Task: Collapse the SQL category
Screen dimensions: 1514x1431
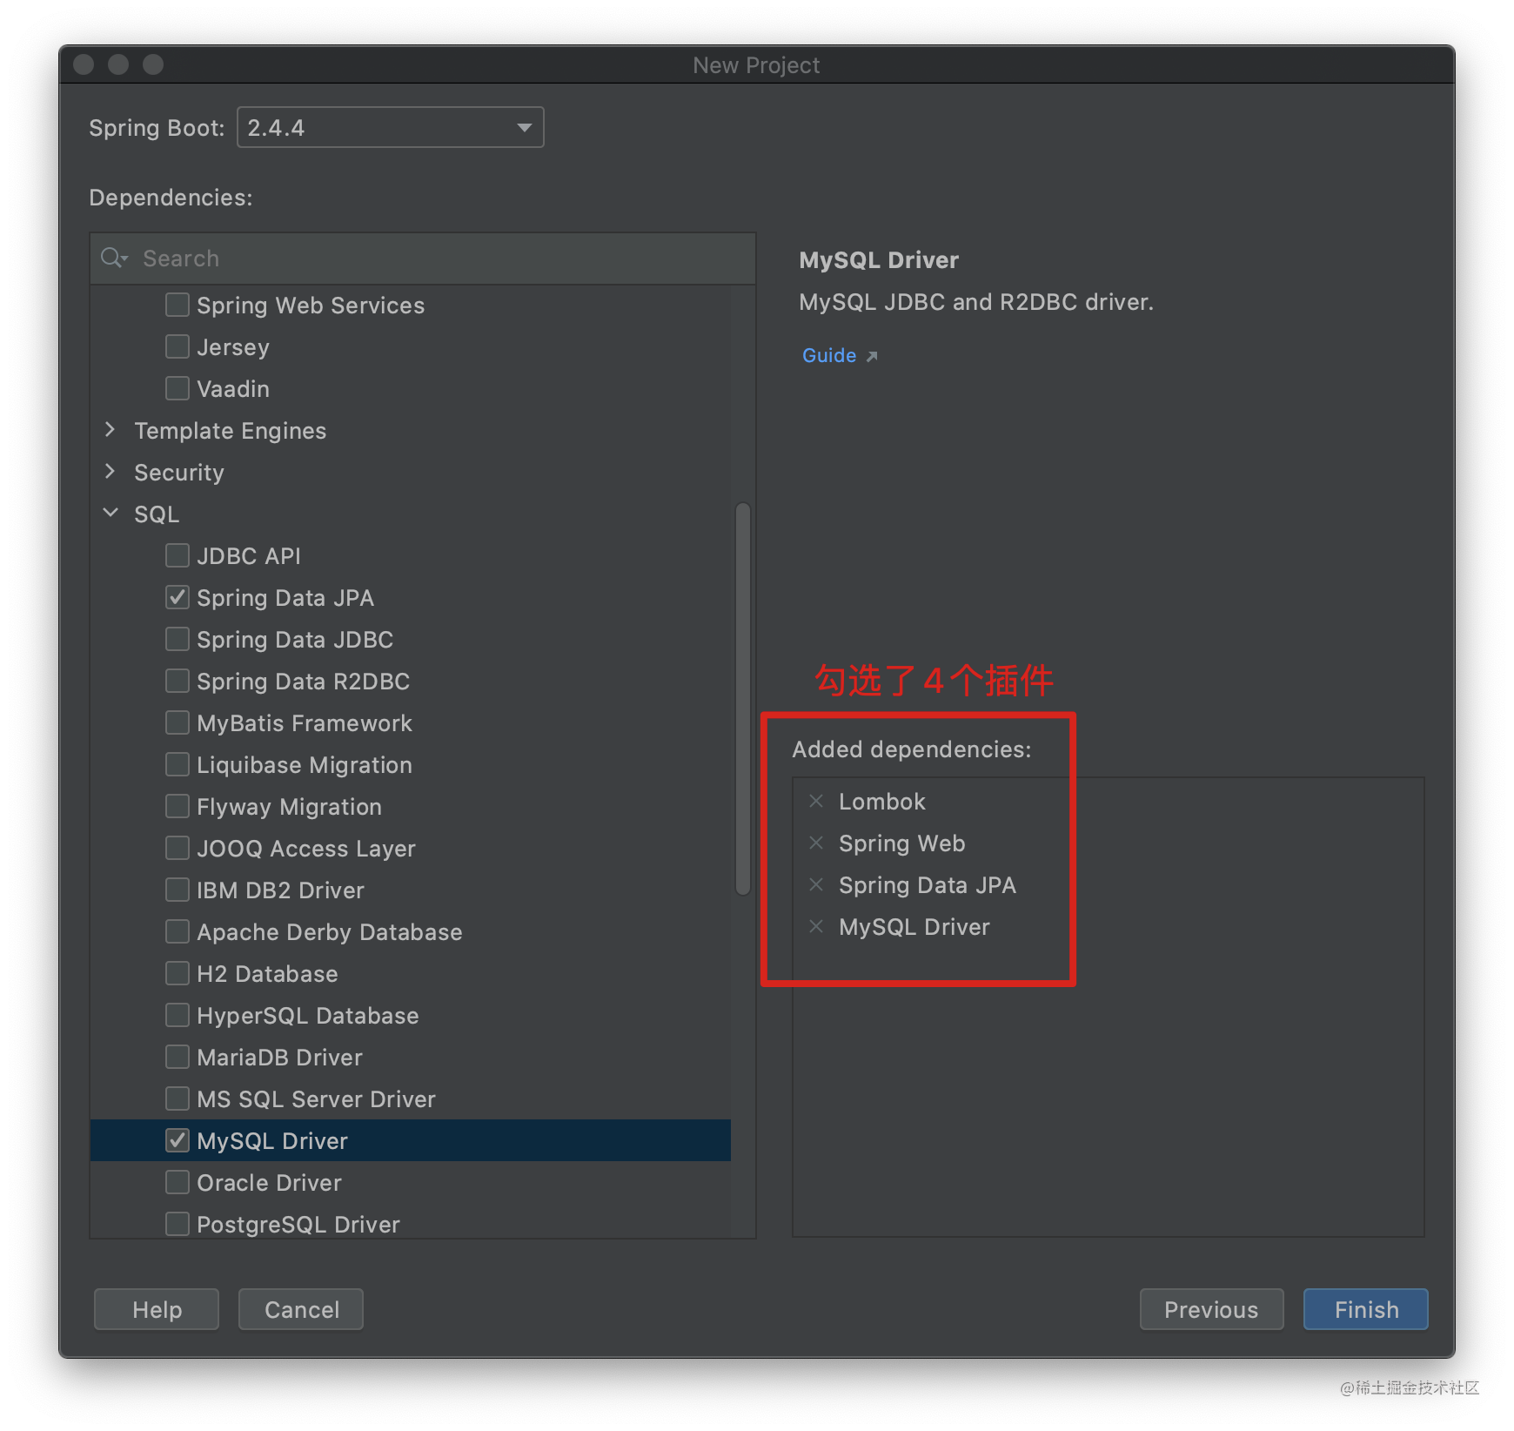Action: [x=110, y=513]
